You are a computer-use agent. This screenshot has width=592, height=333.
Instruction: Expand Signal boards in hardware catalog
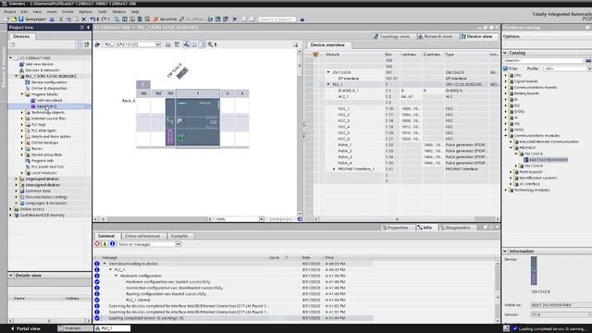[506, 81]
